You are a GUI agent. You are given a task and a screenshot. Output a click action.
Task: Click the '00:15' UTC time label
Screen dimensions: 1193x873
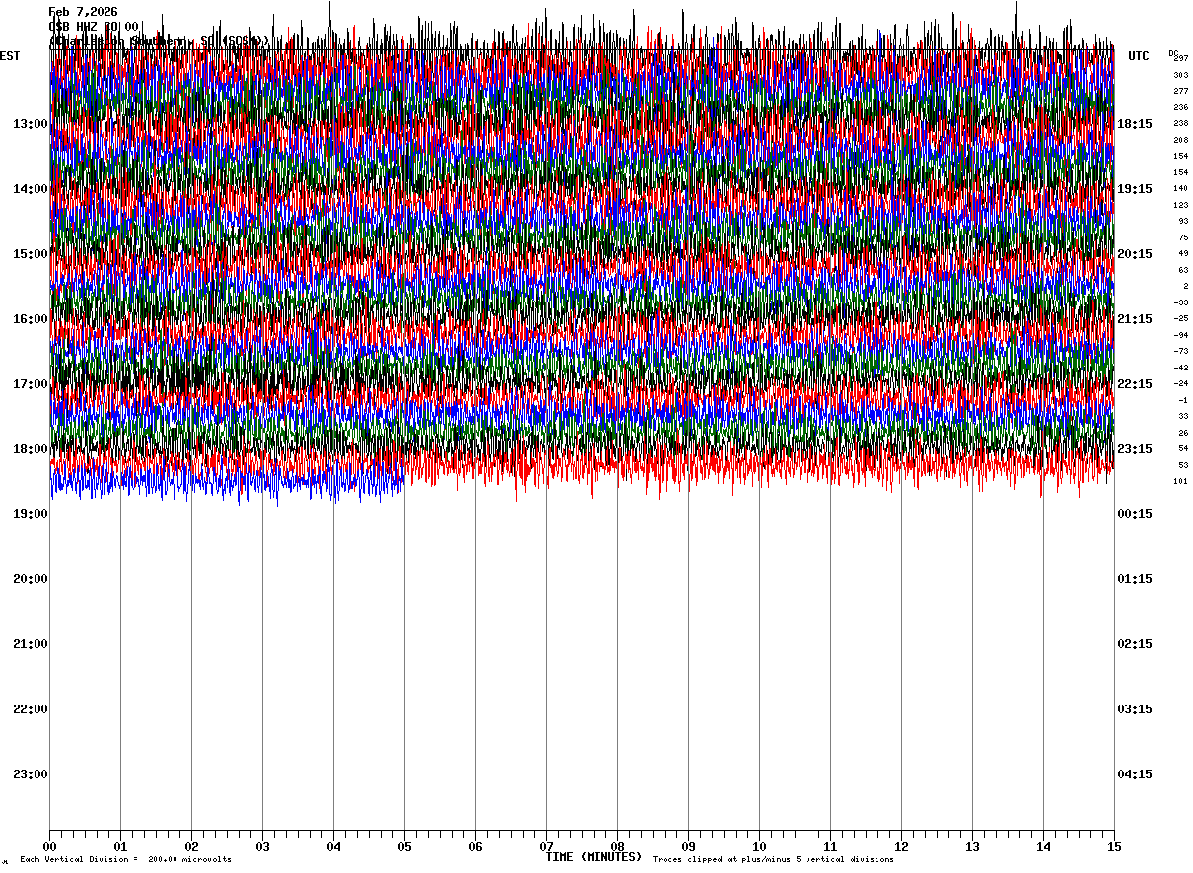coord(1135,514)
